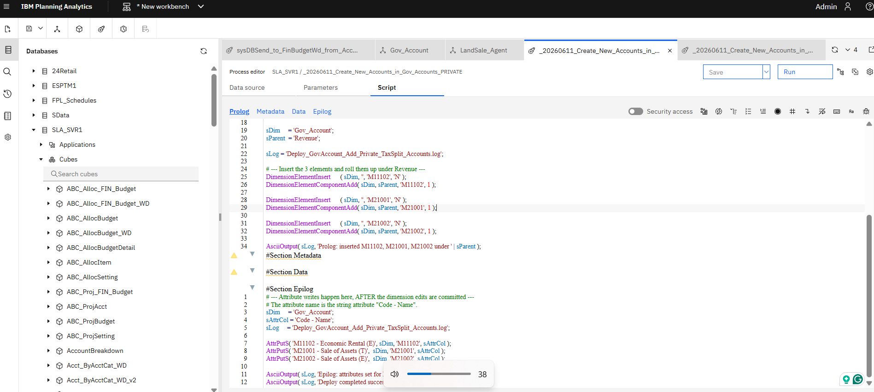Switch to the Parameters tab

(x=321, y=87)
